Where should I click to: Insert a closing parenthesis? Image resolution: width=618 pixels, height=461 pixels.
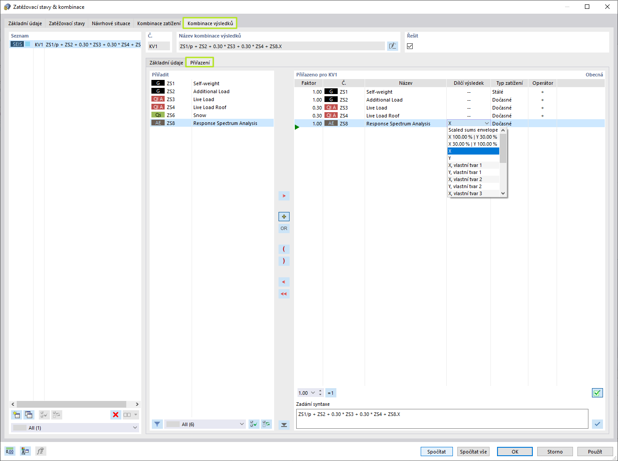(284, 261)
